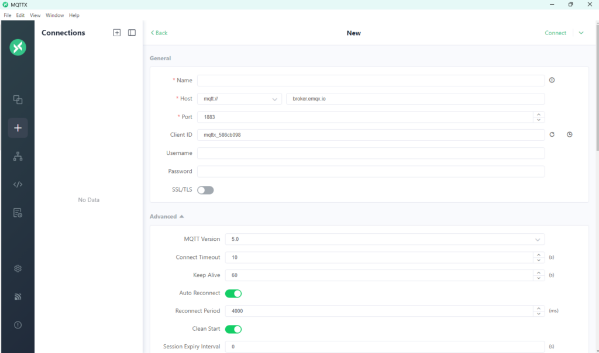Expand the MQTT Version dropdown

click(384, 239)
